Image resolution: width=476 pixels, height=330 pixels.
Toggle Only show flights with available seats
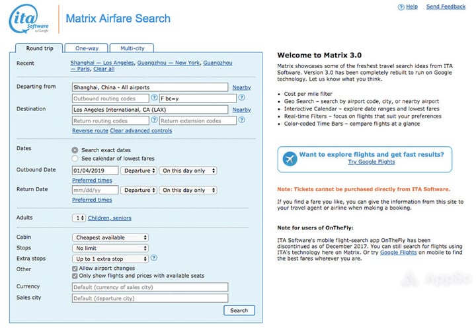[x=75, y=276]
